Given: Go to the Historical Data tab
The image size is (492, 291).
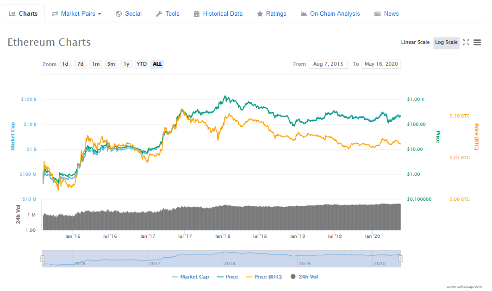Looking at the screenshot, I should 218,14.
